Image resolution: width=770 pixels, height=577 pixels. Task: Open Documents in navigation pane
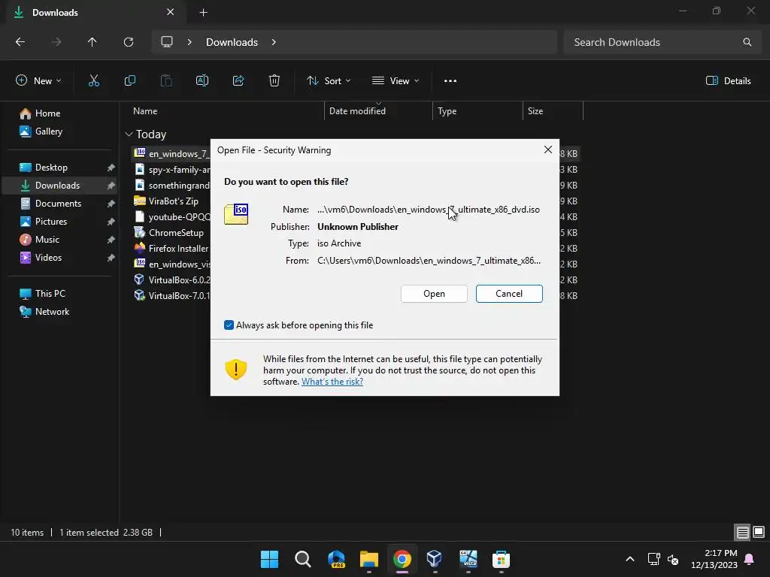coord(58,203)
